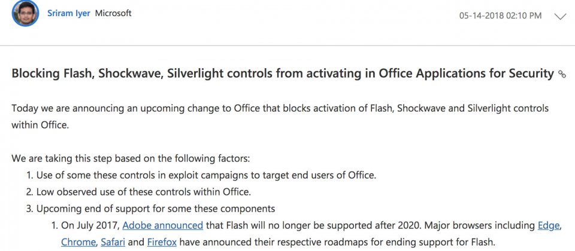Click list item about exploit campaigns
The image size is (575, 251).
coord(201,175)
